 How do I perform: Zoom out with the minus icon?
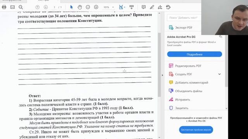(x=88, y=7)
